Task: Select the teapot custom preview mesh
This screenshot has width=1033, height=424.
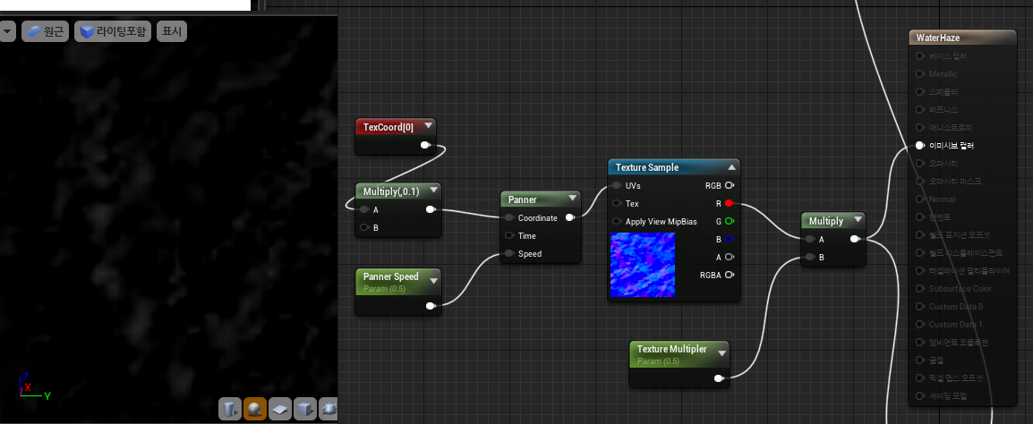Action: coord(329,410)
